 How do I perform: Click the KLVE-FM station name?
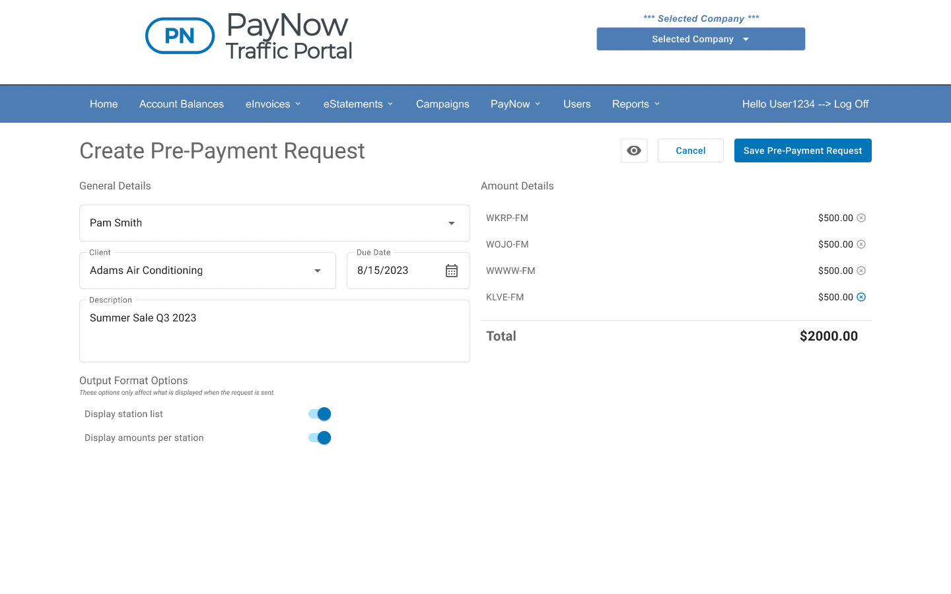[x=505, y=297]
